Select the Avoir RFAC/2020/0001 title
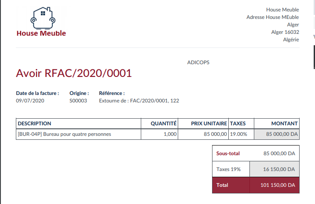Image resolution: width=315 pixels, height=204 pixels. pos(74,73)
